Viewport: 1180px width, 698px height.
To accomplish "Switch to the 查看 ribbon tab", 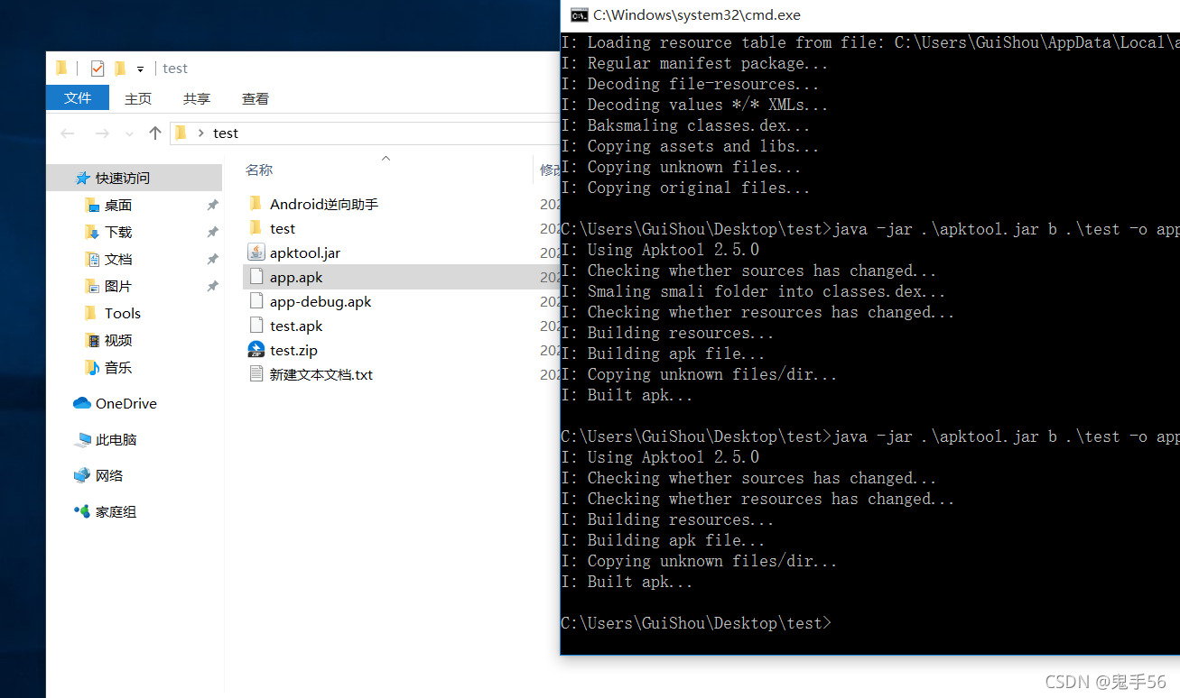I will [256, 98].
